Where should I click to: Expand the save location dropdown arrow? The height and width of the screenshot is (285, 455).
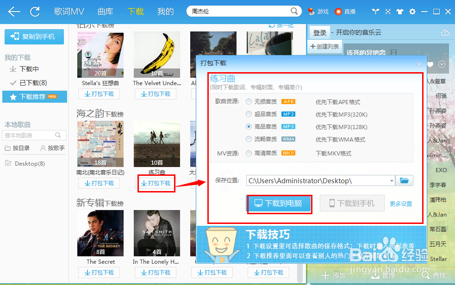(x=392, y=180)
